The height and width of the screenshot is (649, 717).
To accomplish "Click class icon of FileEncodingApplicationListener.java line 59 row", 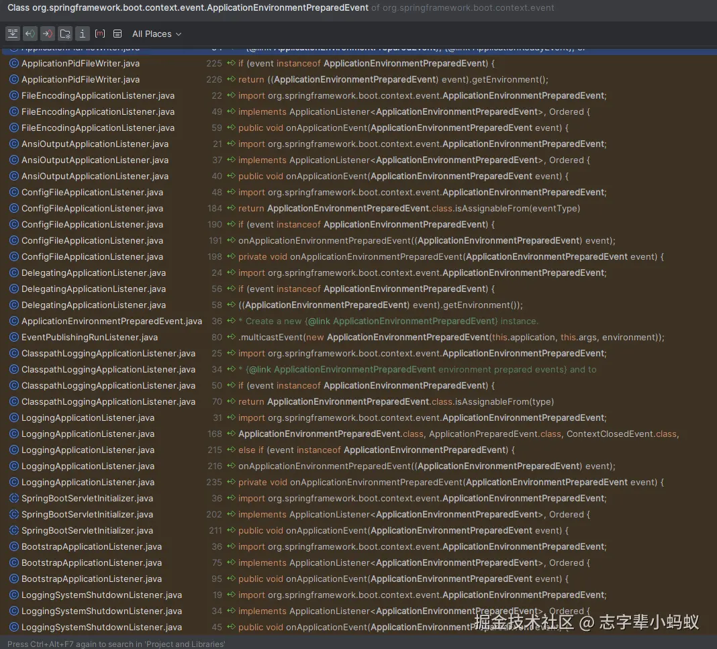I will pos(14,128).
